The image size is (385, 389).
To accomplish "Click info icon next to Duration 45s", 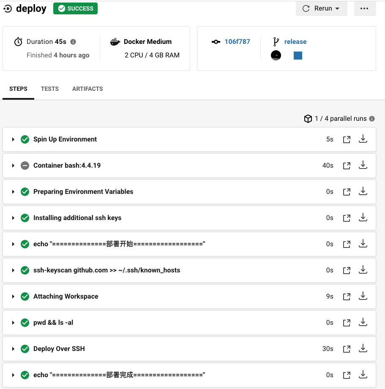I will 73,42.
